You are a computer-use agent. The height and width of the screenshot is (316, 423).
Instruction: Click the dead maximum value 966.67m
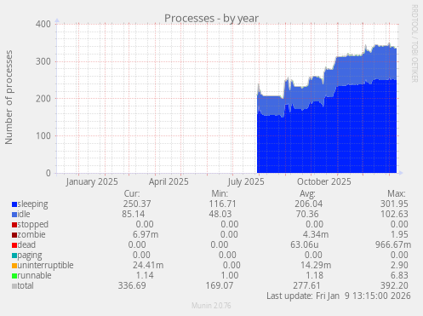point(393,244)
